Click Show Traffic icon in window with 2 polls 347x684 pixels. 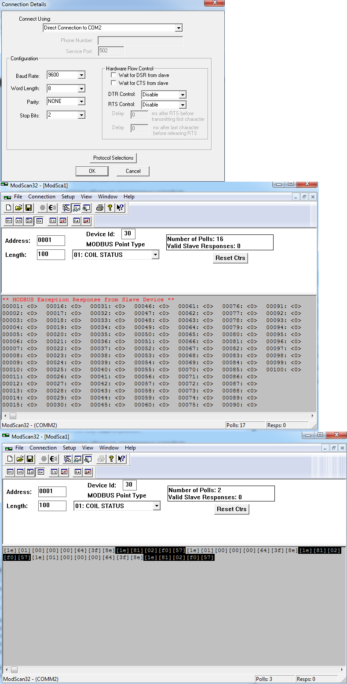click(x=87, y=459)
